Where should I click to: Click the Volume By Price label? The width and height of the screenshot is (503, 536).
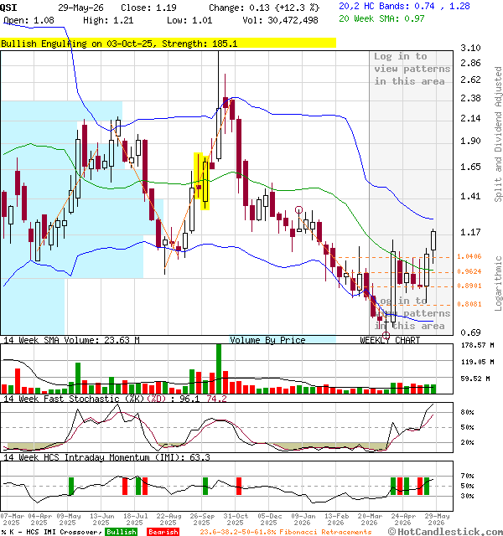click(x=267, y=340)
